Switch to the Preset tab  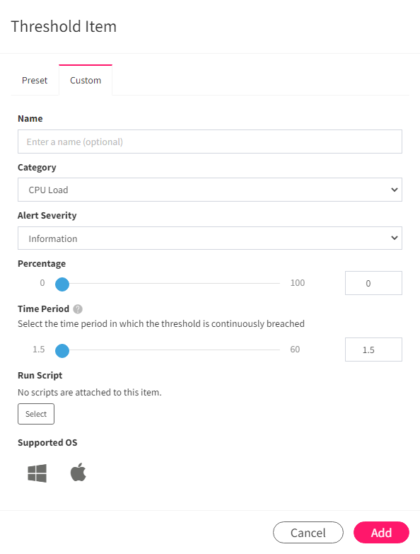(35, 81)
